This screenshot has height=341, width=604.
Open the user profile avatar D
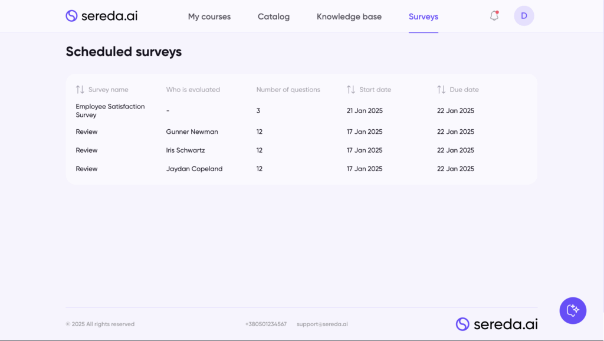[524, 16]
